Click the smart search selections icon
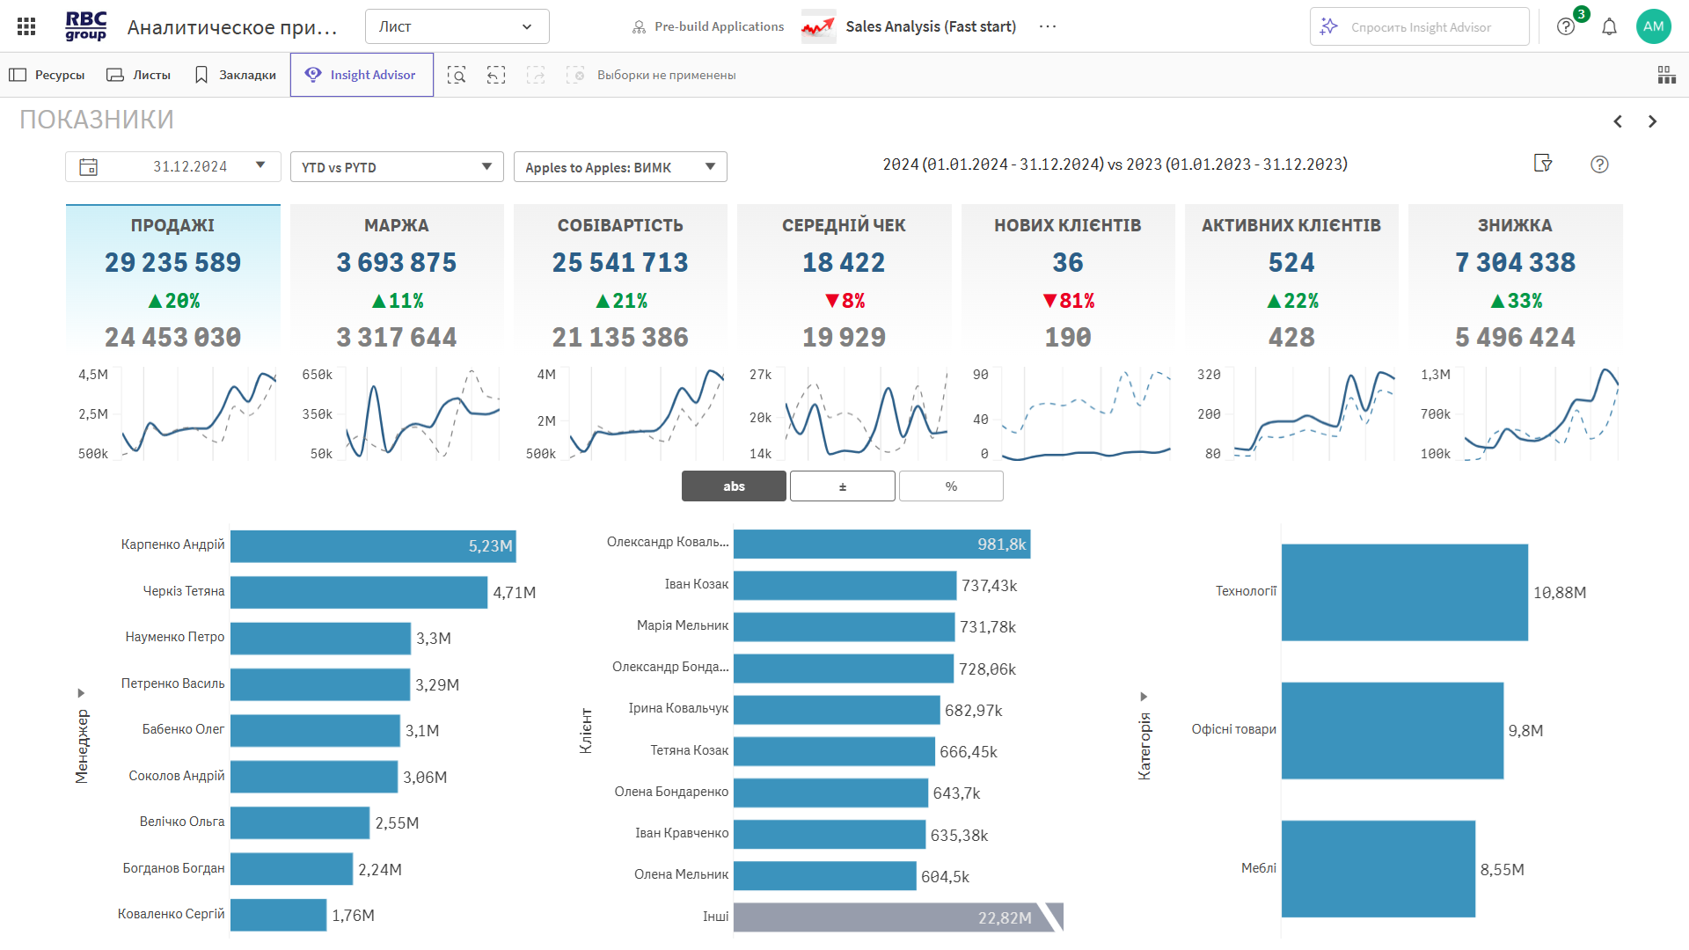 click(x=457, y=75)
